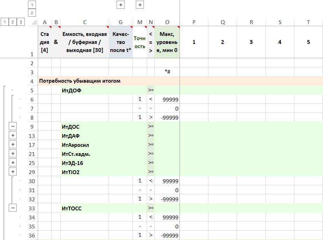Expand the ИтСт.кадм. row group
Screen dimensions: 323x240
[13, 153]
